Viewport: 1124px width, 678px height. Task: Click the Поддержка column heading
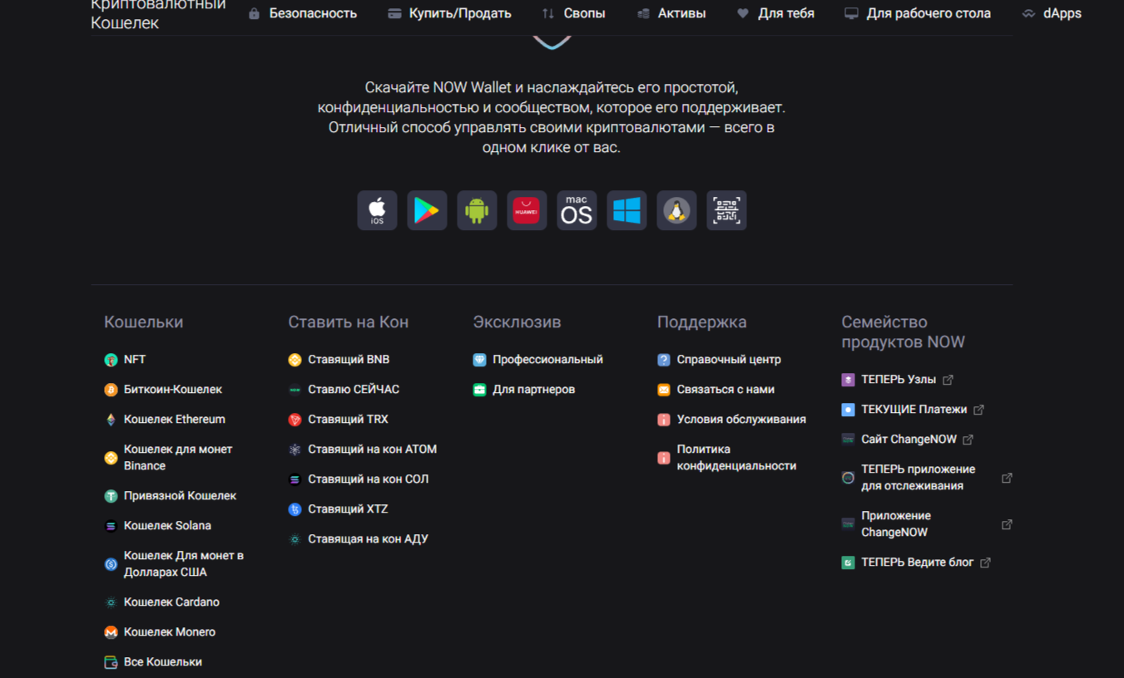[702, 322]
